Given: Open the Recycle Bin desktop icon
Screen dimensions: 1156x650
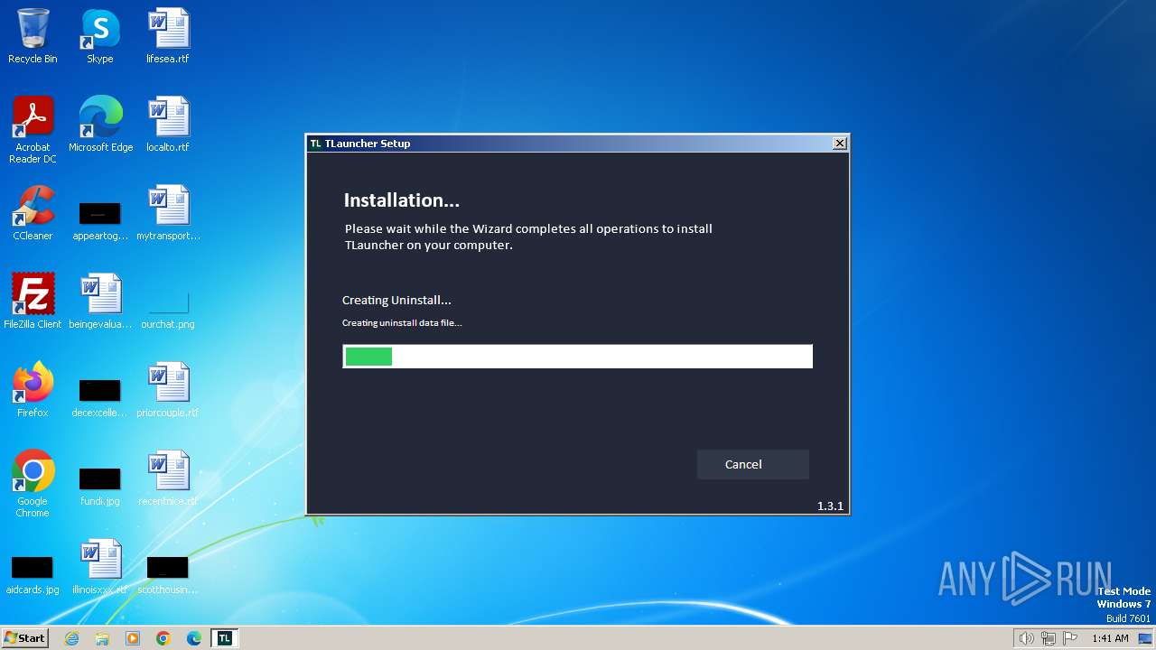Looking at the screenshot, I should (33, 36).
